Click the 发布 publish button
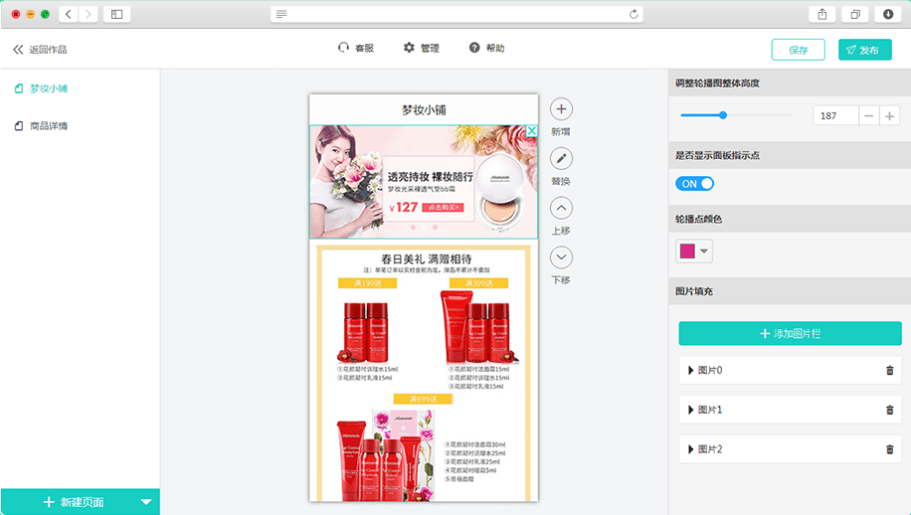Viewport: 911px width, 515px height. coord(864,50)
